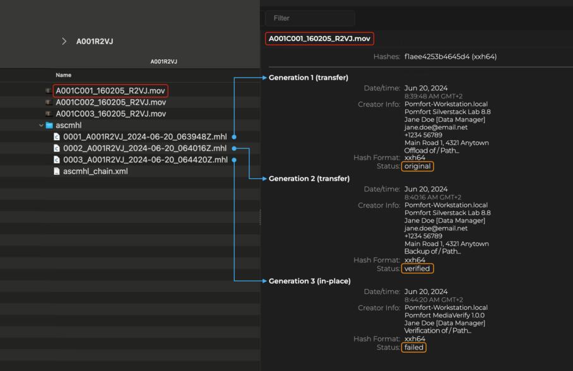Click Backup of / Path... text
Viewport: 573px width, 371px height.
click(432, 251)
